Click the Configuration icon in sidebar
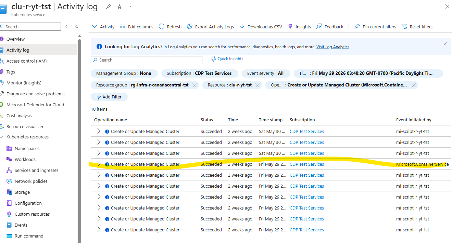This screenshot has width=452, height=243. click(9, 203)
